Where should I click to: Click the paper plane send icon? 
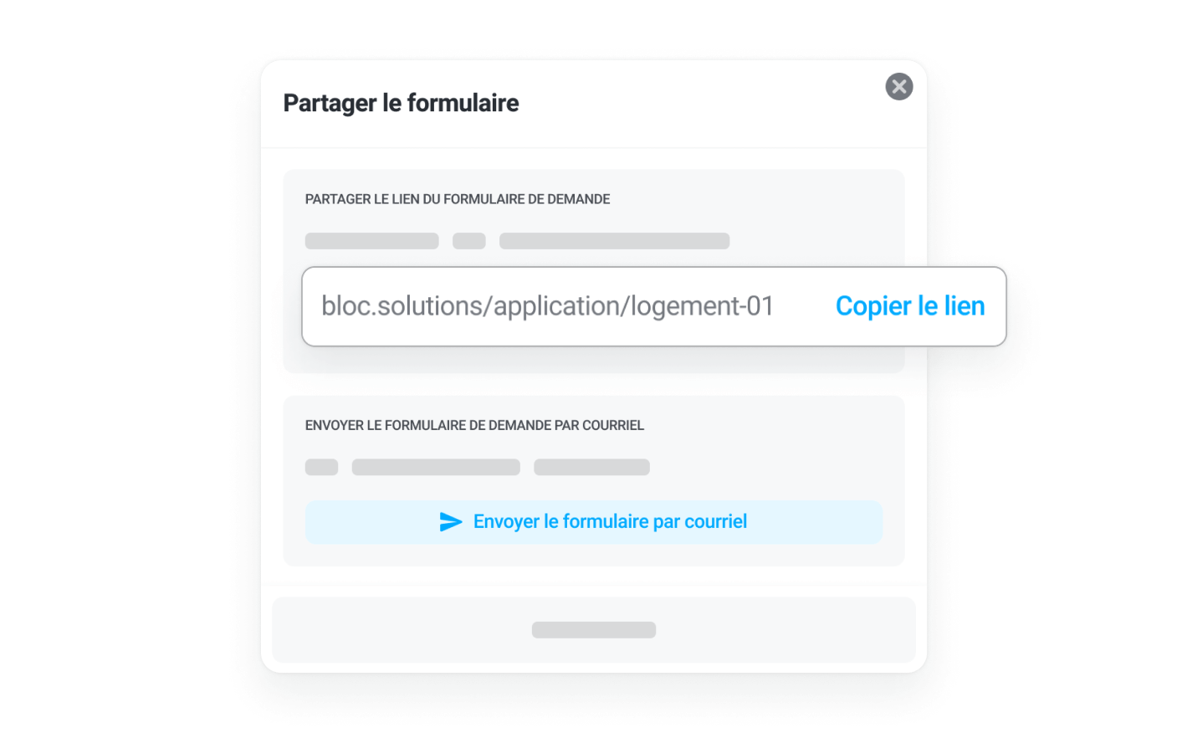pos(451,522)
